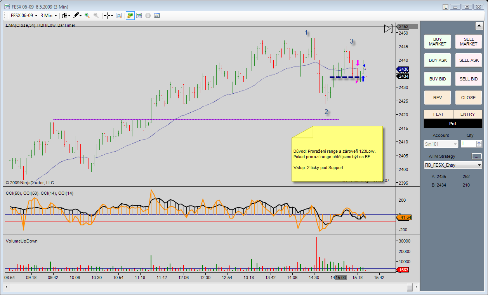Viewport: 488px width, 295px height.
Task: Click the EMA(Close,34) indicator label
Action: (x=21, y=25)
